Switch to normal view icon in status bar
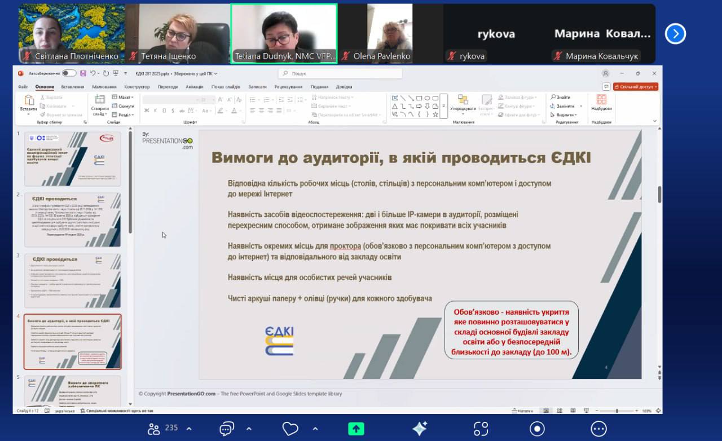Image resolution: width=722 pixels, height=441 pixels. (545, 411)
